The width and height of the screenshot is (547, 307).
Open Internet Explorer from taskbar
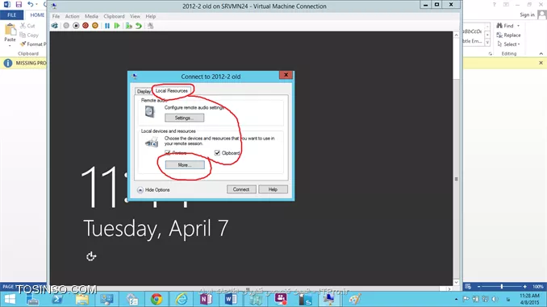182,299
